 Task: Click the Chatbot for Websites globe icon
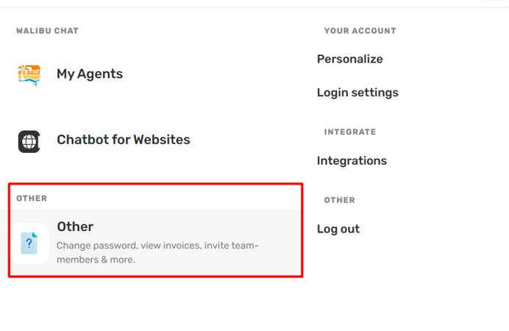pos(29,141)
